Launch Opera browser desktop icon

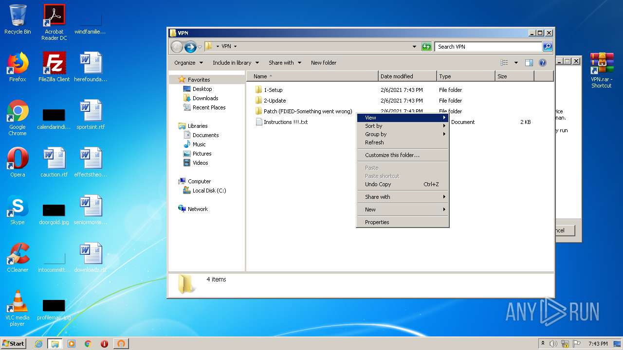18,162
